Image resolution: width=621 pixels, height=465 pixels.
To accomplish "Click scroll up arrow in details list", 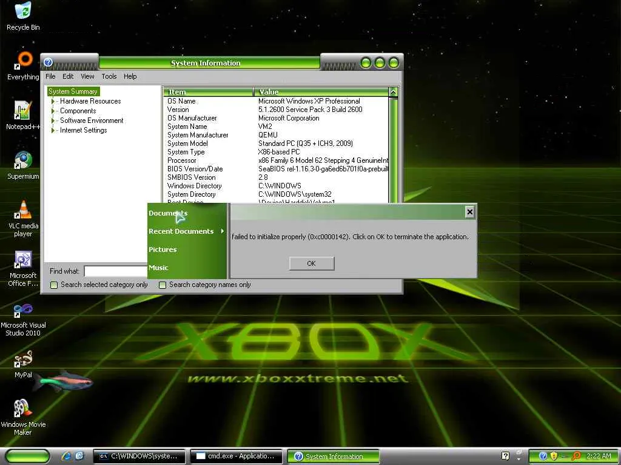I will (393, 92).
